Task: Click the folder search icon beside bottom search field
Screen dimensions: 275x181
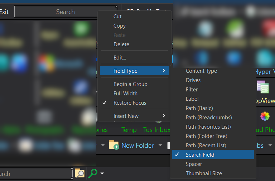Action: (79, 173)
